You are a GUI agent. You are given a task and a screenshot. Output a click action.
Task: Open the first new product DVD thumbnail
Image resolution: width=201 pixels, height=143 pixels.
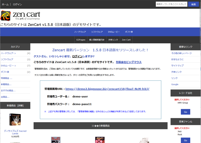[56, 140]
